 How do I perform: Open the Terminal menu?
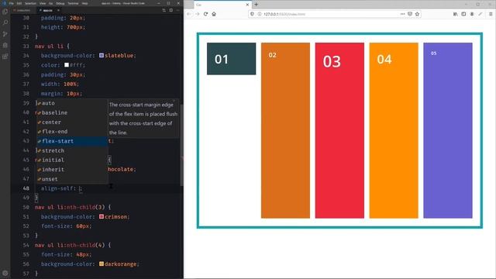[73, 3]
